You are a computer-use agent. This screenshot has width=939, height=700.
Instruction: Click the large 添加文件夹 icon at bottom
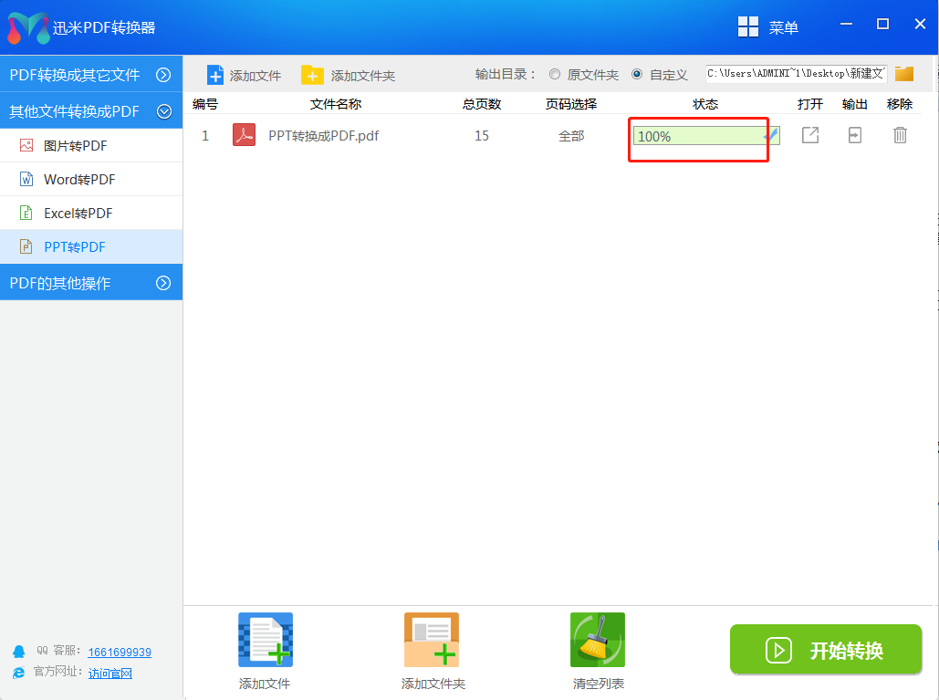click(x=432, y=640)
